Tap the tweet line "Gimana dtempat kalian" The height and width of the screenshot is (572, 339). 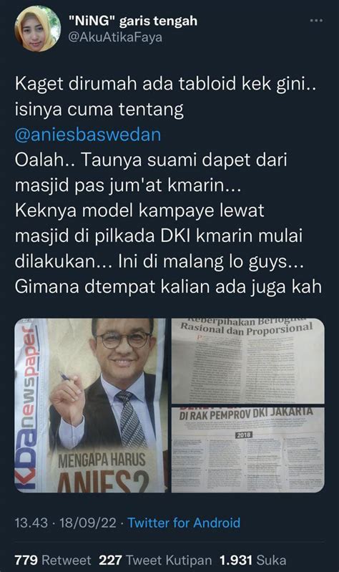point(168,287)
